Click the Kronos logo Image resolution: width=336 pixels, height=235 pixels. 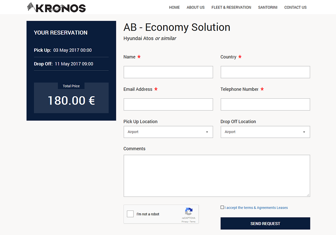[x=56, y=7]
